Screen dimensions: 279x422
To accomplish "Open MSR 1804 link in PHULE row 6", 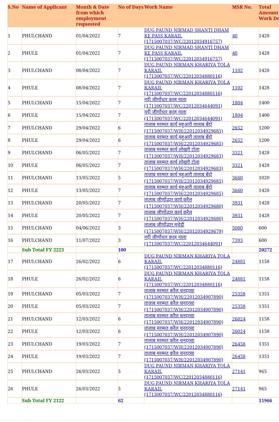I will [x=237, y=115].
